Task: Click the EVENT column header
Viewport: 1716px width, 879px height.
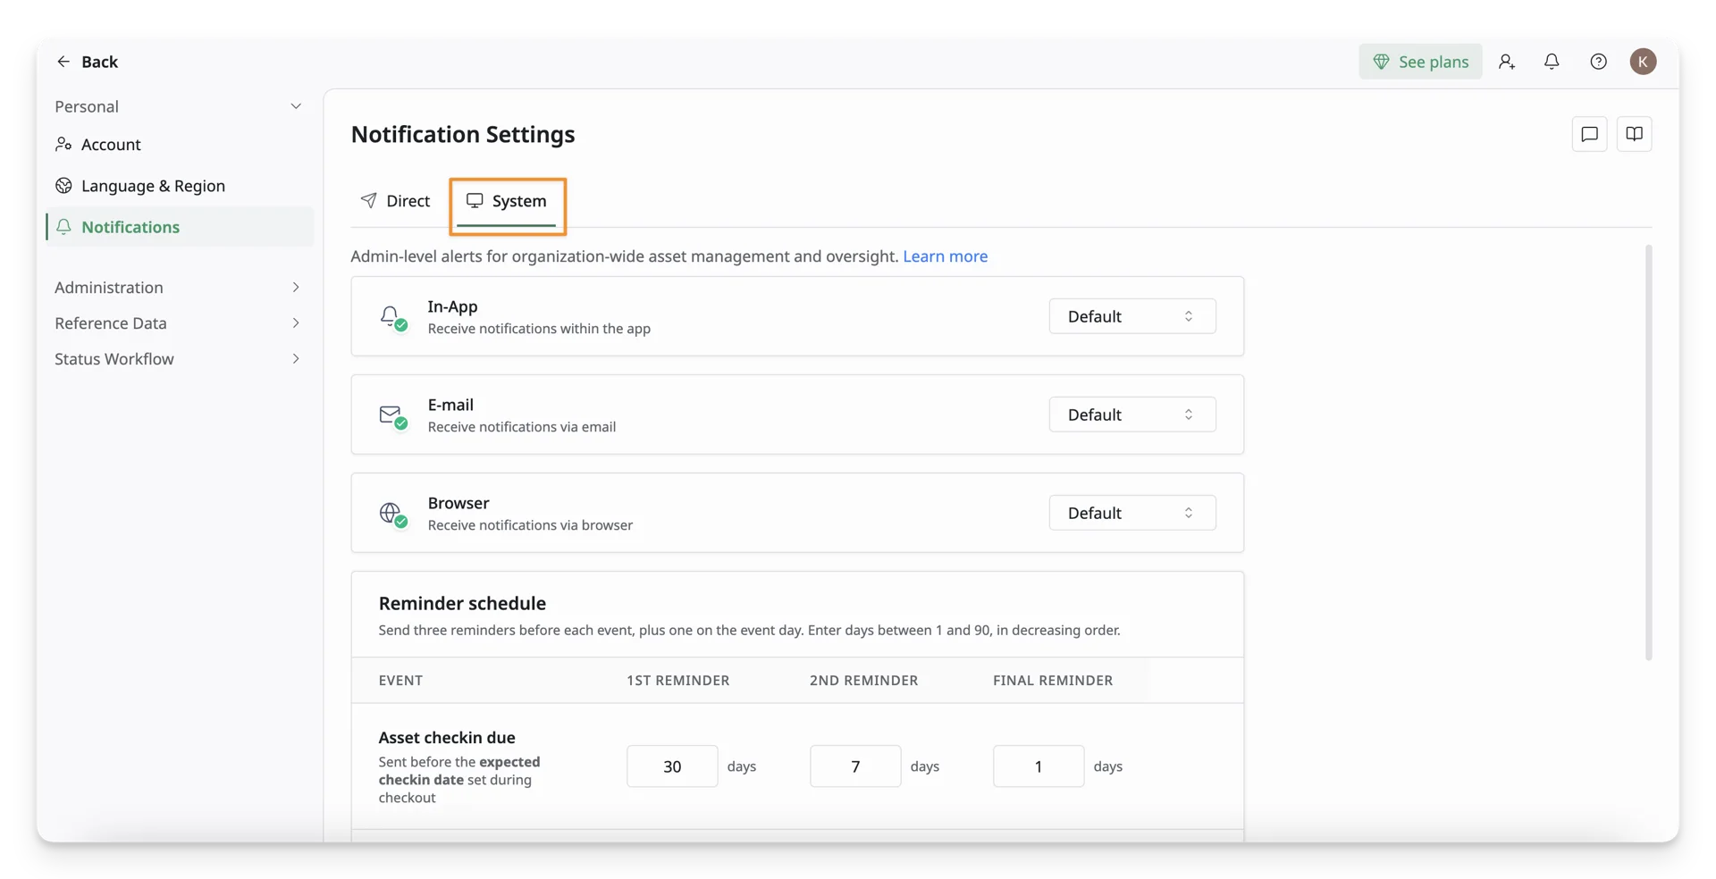Action: [x=400, y=681]
